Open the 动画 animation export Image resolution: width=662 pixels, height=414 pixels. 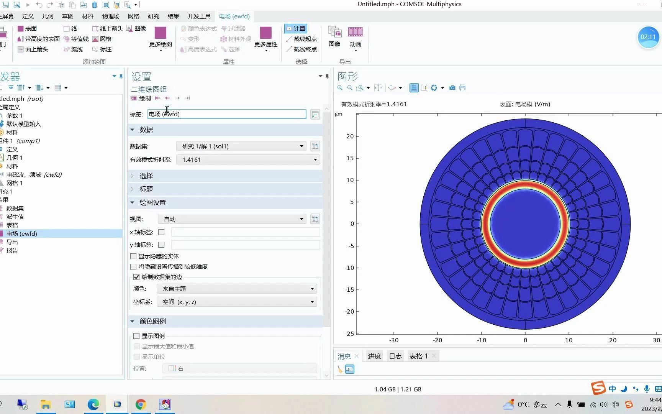coord(355,39)
